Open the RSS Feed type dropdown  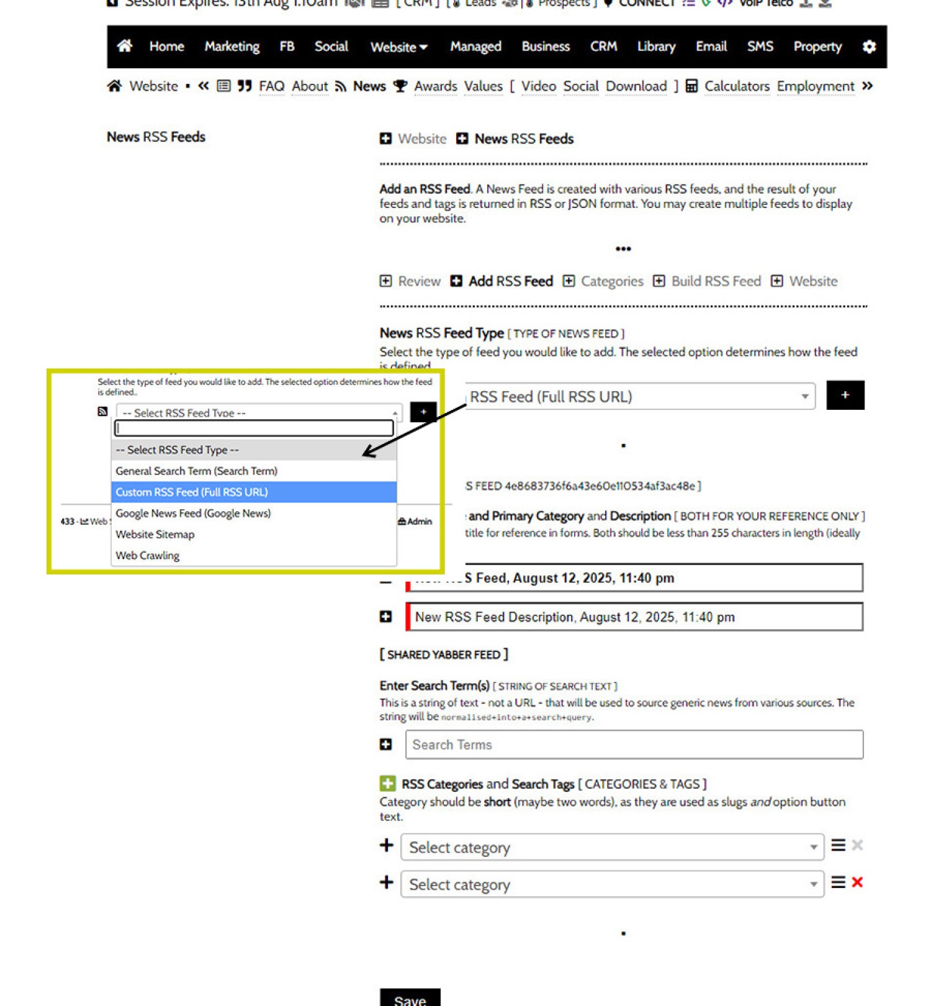(x=639, y=397)
